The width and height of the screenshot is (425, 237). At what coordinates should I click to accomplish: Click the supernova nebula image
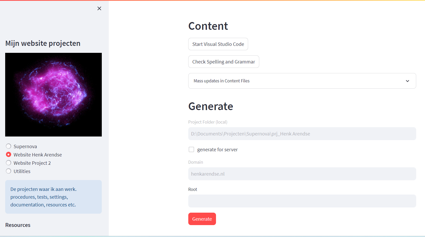pos(53,95)
